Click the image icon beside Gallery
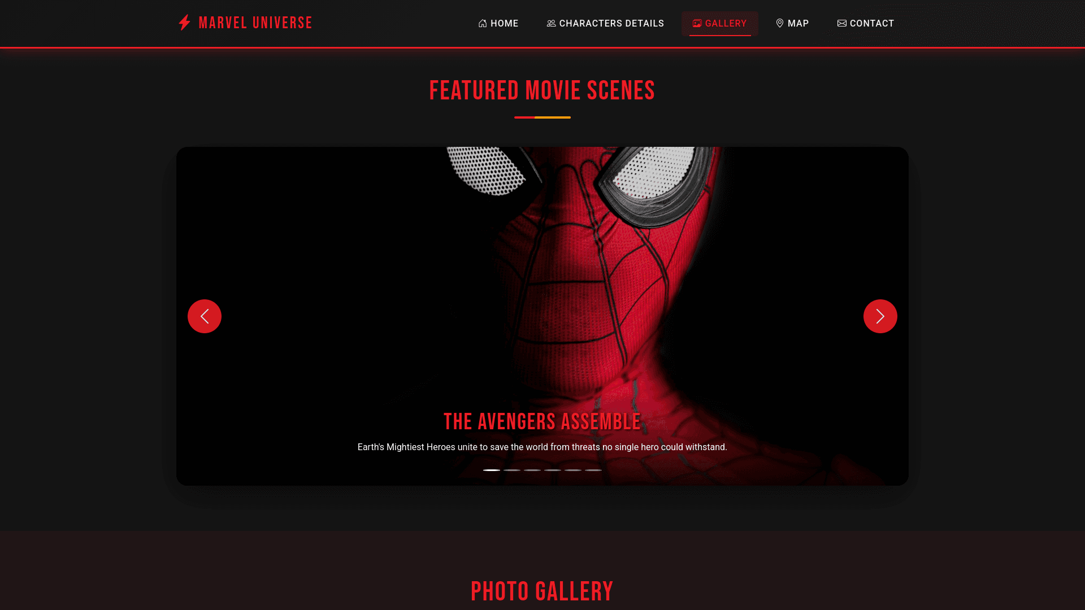 (x=697, y=23)
